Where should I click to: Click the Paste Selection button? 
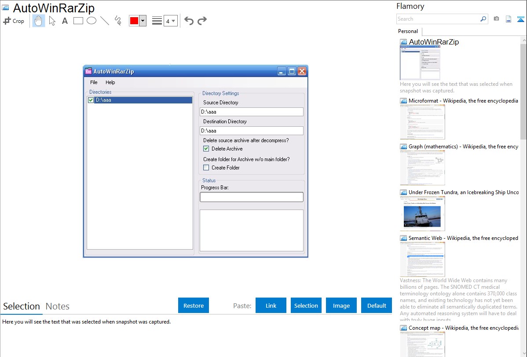click(x=306, y=305)
